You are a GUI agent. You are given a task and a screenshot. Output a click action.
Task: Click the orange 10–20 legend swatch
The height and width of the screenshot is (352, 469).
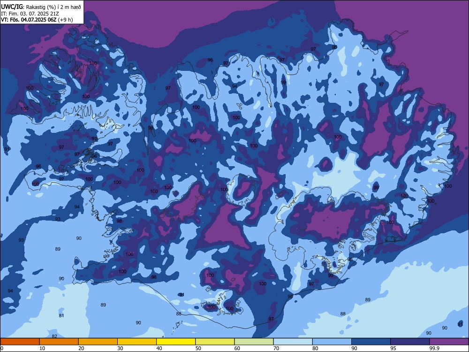pyautogui.click(x=59, y=342)
